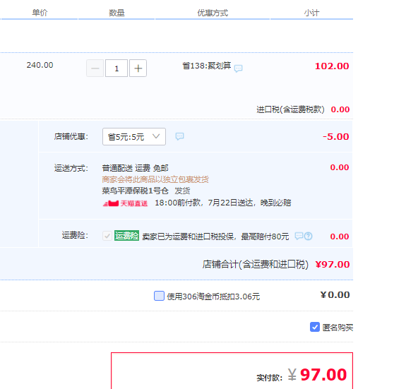Click the comment icon beside 聚划算 discount
The image size is (394, 389).
238,68
